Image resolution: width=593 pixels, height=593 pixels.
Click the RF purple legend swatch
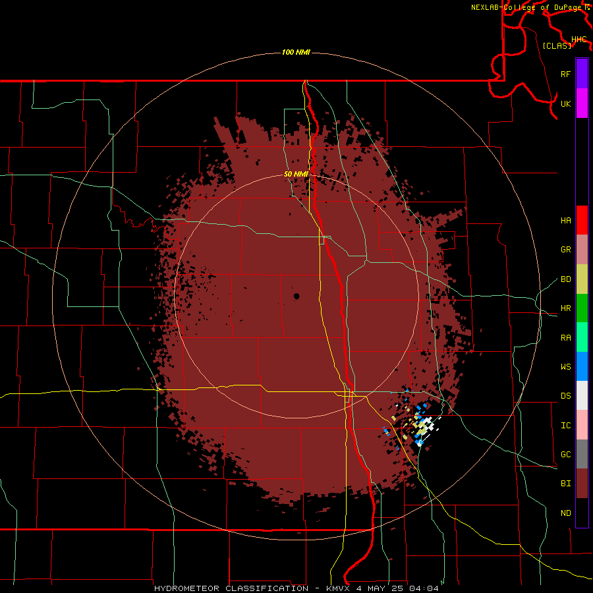click(582, 74)
